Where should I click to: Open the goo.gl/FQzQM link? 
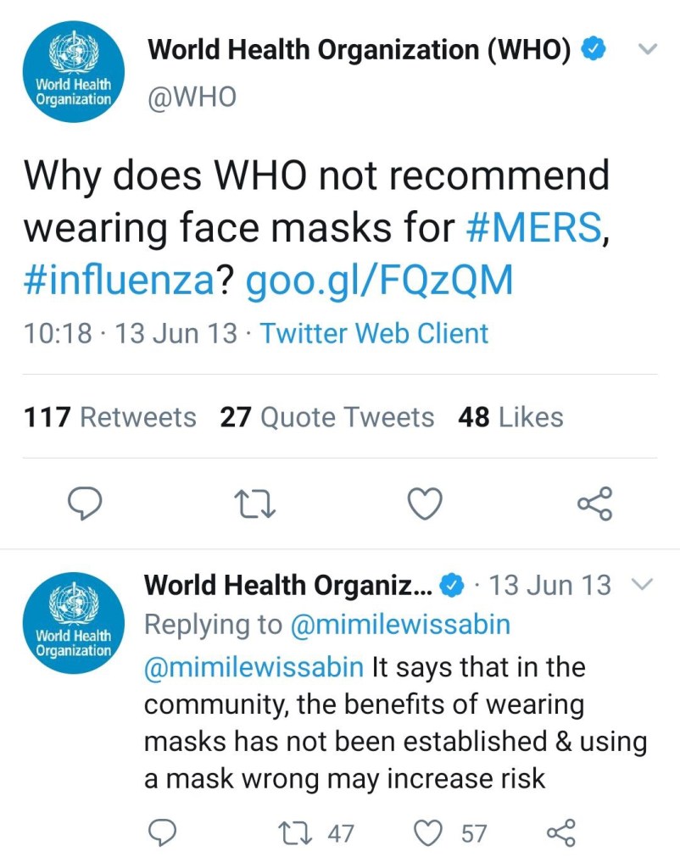pyautogui.click(x=379, y=281)
